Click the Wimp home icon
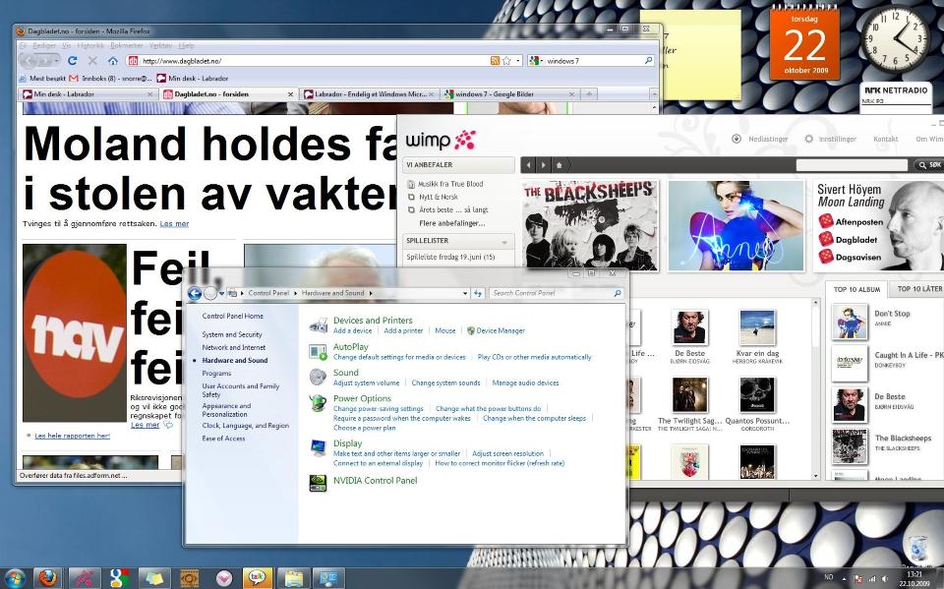The height and width of the screenshot is (589, 944). coord(559,165)
